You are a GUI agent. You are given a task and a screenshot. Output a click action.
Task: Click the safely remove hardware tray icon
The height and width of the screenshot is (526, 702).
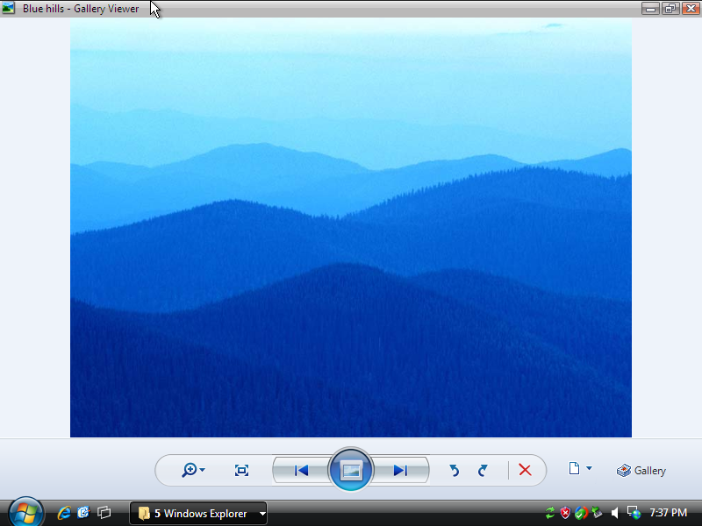click(x=597, y=513)
